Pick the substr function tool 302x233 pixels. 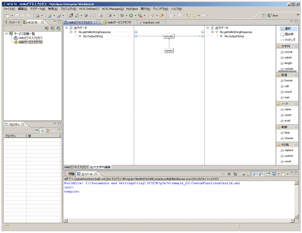(x=288, y=58)
